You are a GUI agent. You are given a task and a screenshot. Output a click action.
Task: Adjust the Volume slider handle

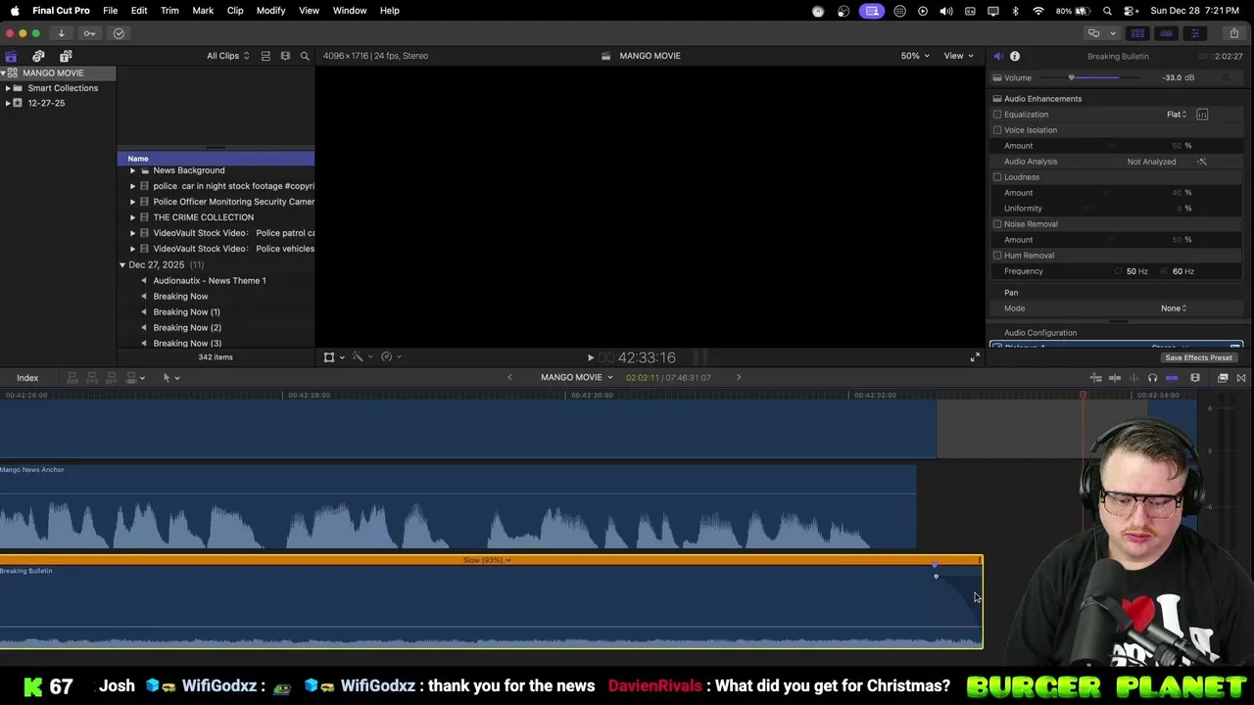coord(1071,77)
